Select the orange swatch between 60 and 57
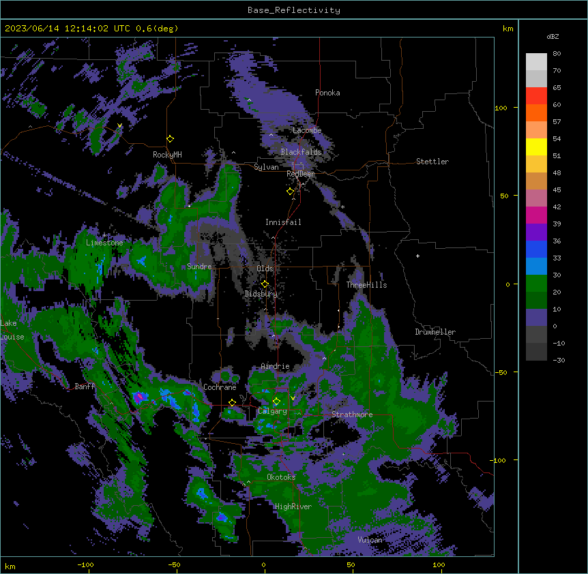 coord(536,112)
